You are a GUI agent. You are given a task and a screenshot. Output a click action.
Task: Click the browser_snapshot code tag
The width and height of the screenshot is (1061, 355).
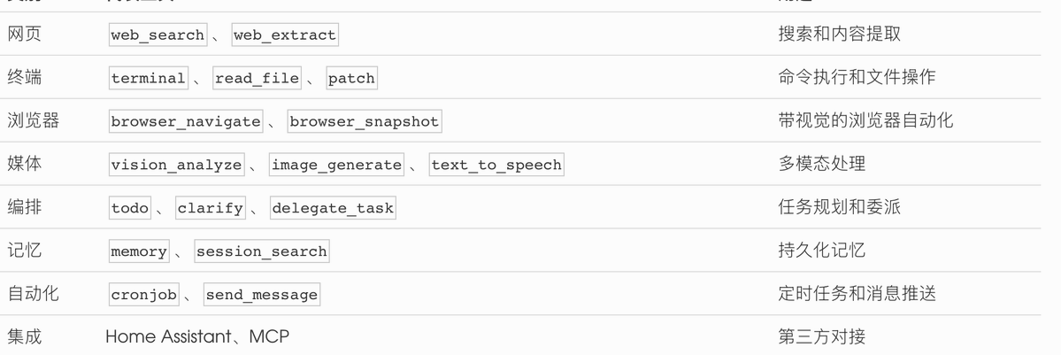[x=364, y=121]
